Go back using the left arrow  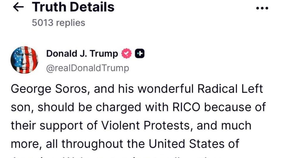click(18, 7)
